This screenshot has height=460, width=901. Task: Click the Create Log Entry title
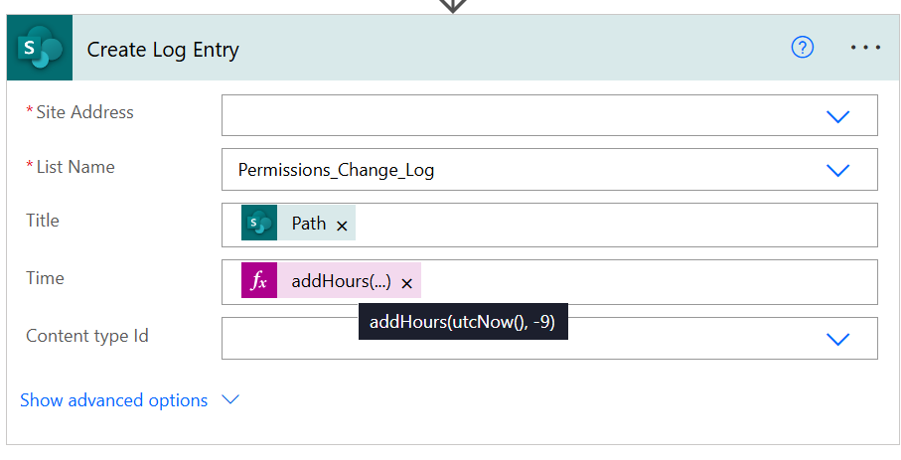[x=163, y=50]
